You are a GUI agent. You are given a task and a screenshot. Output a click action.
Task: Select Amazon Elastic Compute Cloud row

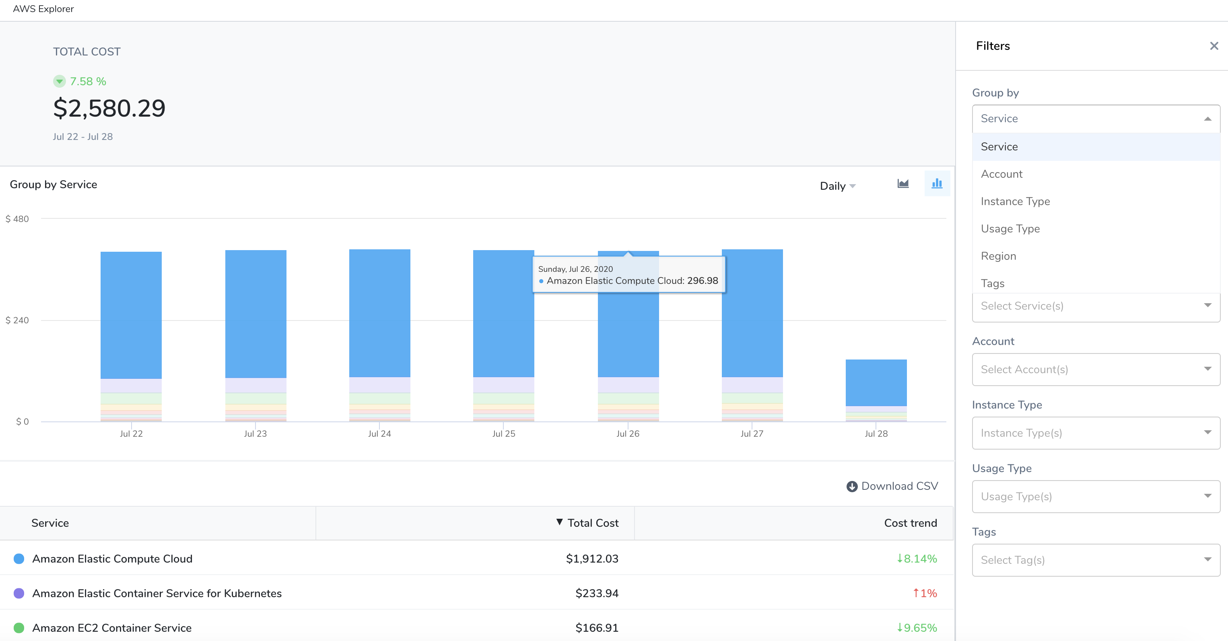477,559
